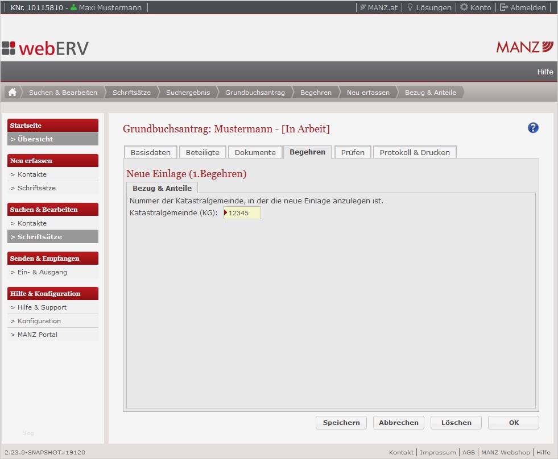Open Schriftsätze under Suchen & Bearbeiten
The height and width of the screenshot is (459, 558).
click(x=53, y=236)
